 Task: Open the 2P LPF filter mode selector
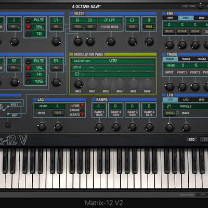[110, 20]
